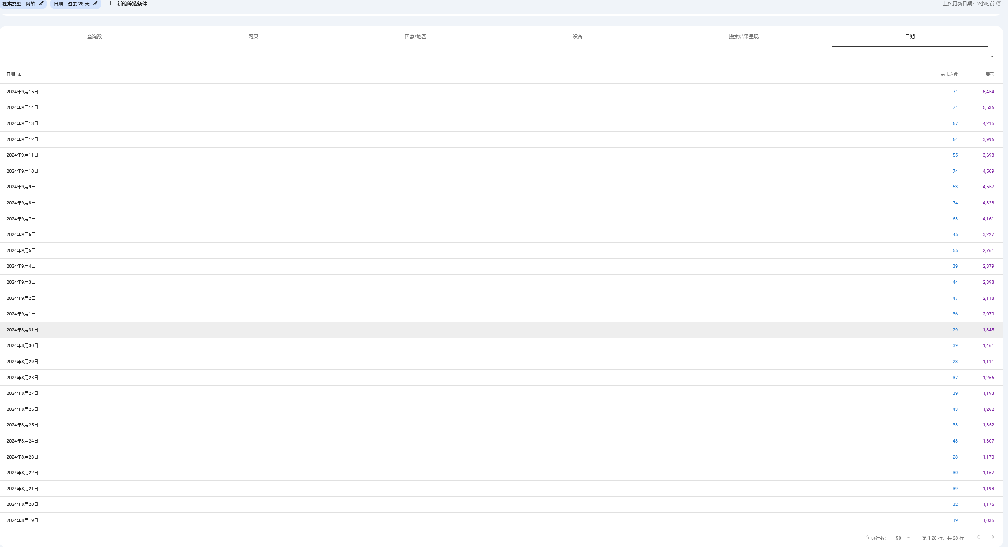The height and width of the screenshot is (547, 1008).
Task: Select row 2024年9月2日
Action: click(x=502, y=298)
